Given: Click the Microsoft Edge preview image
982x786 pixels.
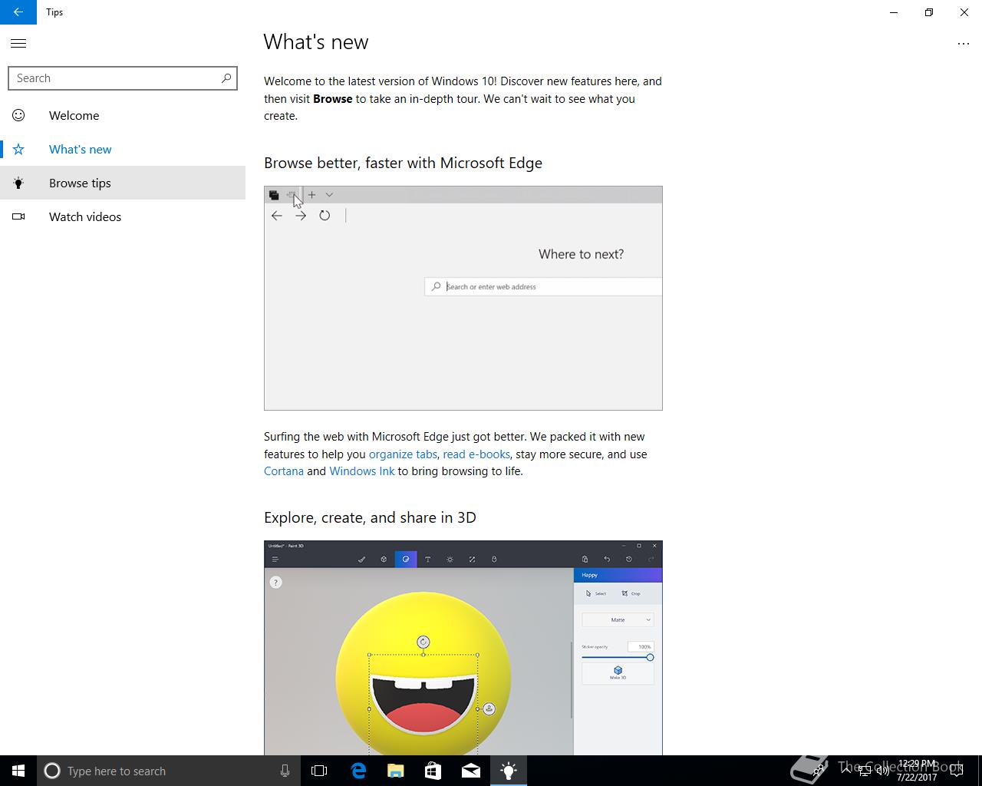Looking at the screenshot, I should (463, 298).
